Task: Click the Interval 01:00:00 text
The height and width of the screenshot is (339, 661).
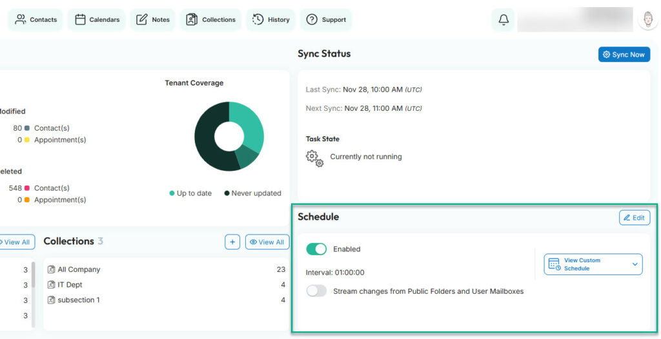Action: (335, 273)
